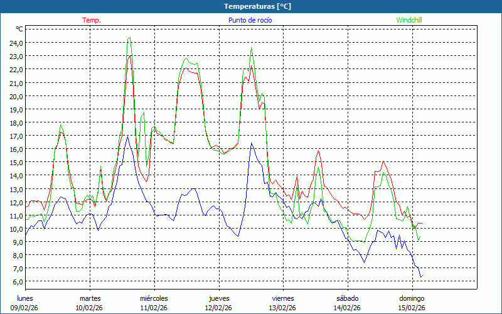Click the 24,0 value on the y-axis

(x=16, y=43)
